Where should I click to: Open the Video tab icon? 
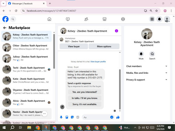pyautogui.click(x=68, y=19)
